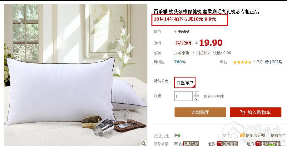Click the 加入购物车 button
This screenshot has width=287, height=146.
coord(255,112)
